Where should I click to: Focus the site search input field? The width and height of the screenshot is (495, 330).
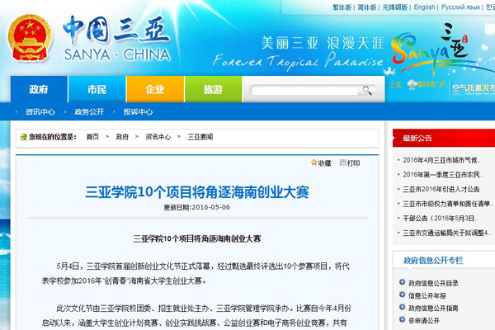pos(307,89)
